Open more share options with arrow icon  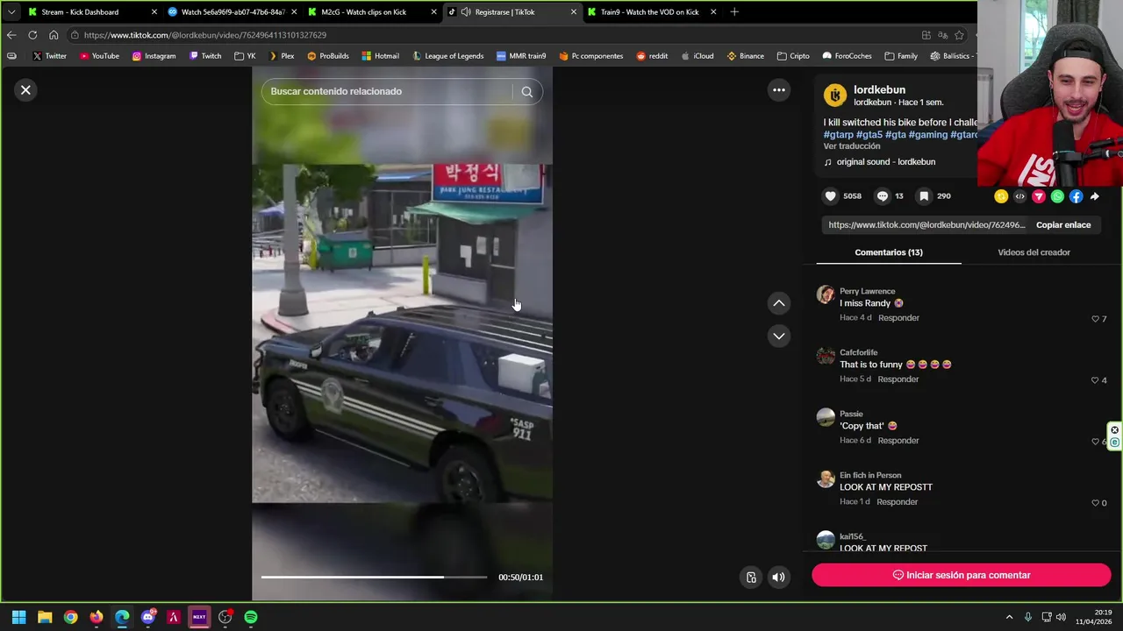[x=1094, y=196]
